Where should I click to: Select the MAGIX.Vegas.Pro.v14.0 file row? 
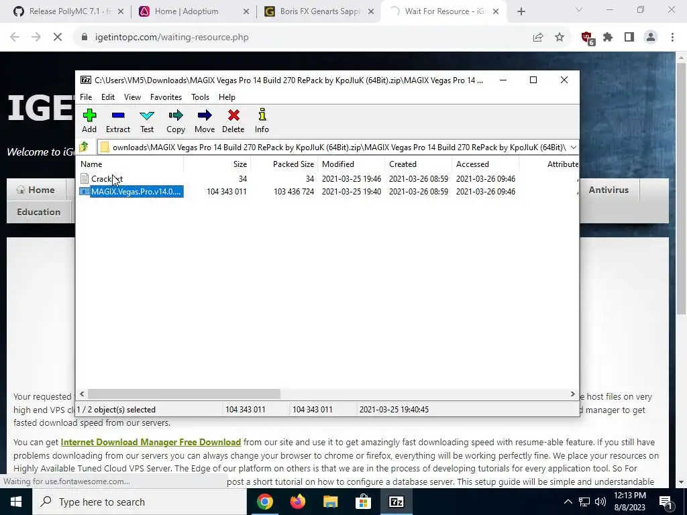tap(329, 191)
